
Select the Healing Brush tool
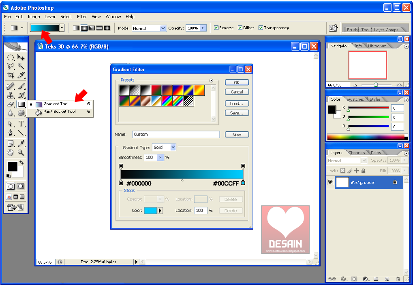point(10,86)
